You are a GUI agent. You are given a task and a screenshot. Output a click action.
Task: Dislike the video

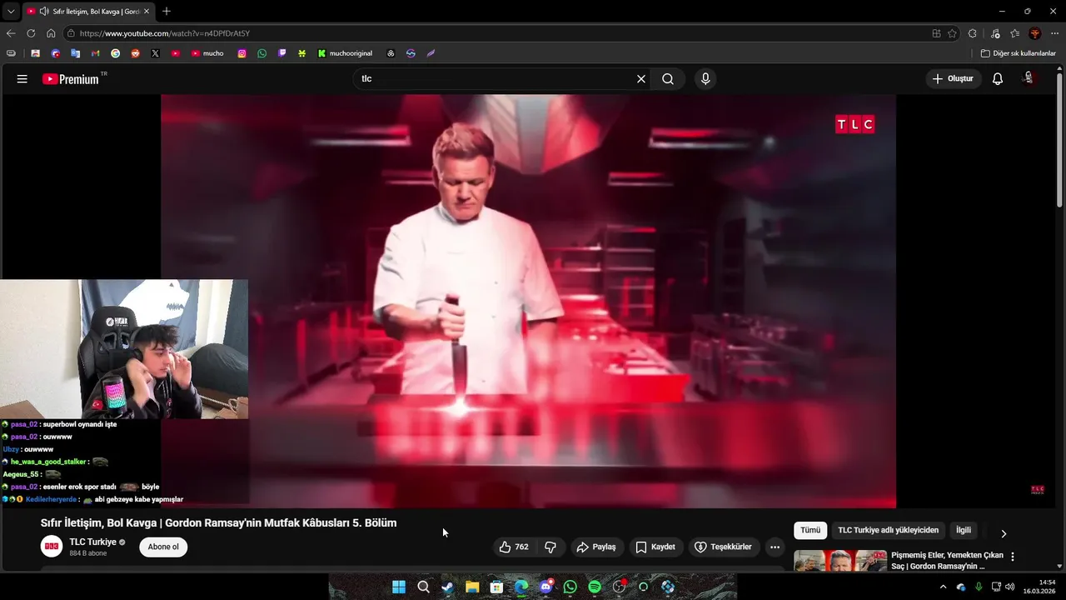[550, 547]
